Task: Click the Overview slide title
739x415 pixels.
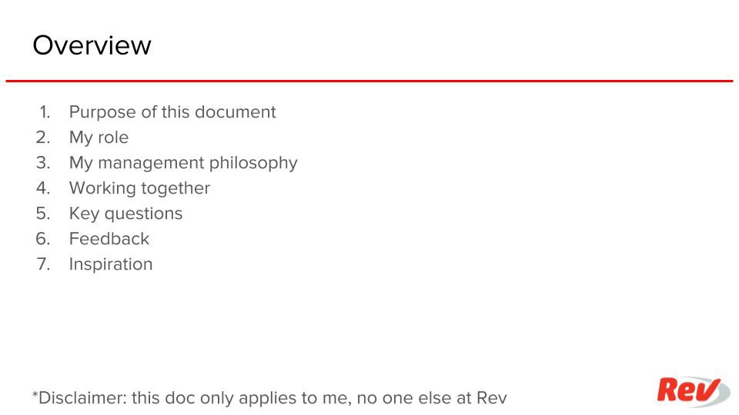Action: pyautogui.click(x=92, y=45)
